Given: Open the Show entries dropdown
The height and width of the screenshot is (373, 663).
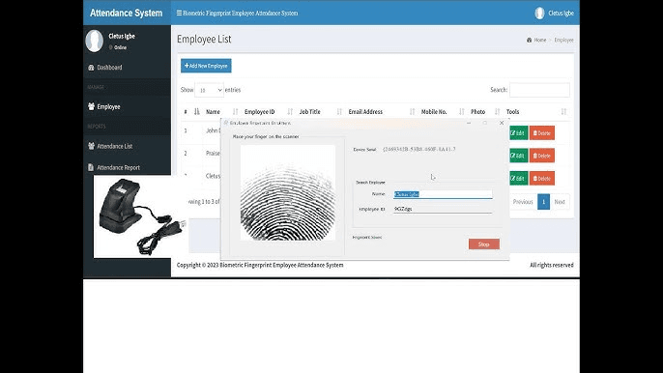Looking at the screenshot, I should (209, 90).
